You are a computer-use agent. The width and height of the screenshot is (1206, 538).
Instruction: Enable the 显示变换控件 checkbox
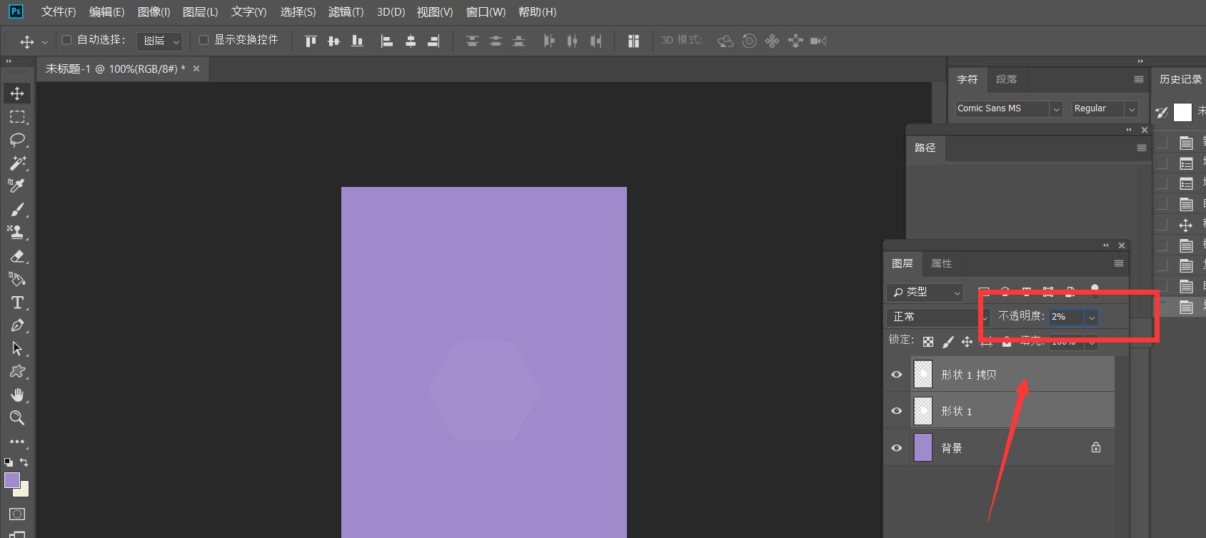[203, 40]
